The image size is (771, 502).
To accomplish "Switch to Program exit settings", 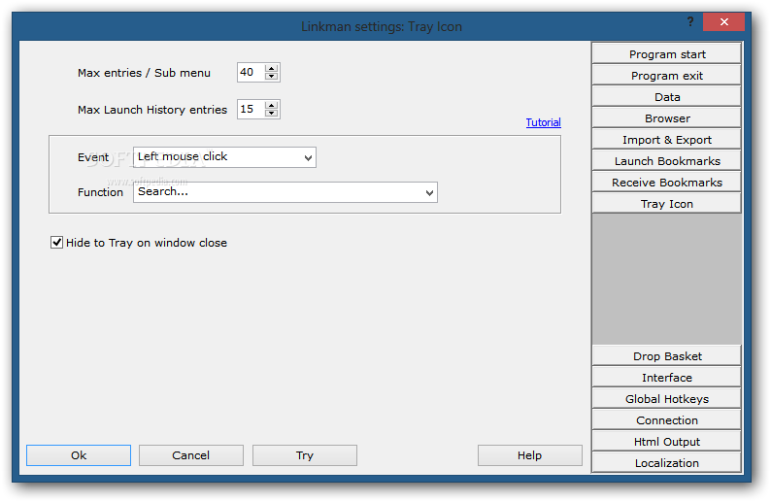I will tap(666, 76).
